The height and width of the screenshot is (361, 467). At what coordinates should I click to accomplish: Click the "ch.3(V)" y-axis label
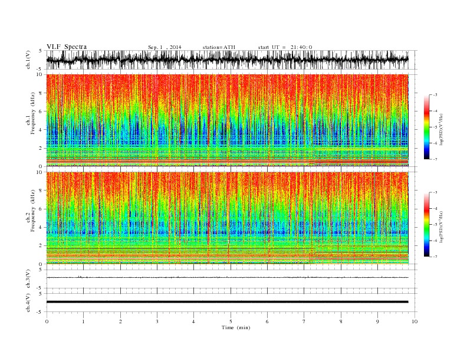coord(28,279)
